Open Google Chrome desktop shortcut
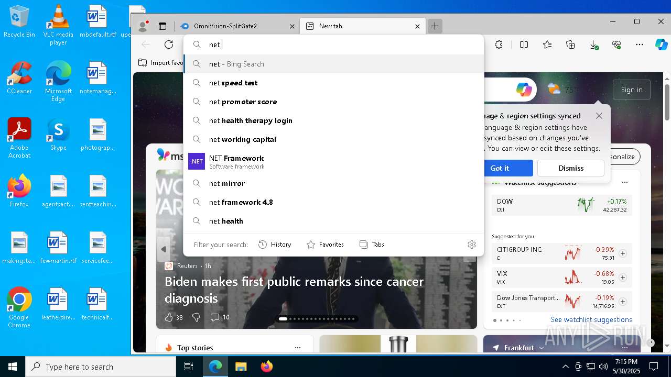Screen dimensions: 671x377 tap(19, 308)
